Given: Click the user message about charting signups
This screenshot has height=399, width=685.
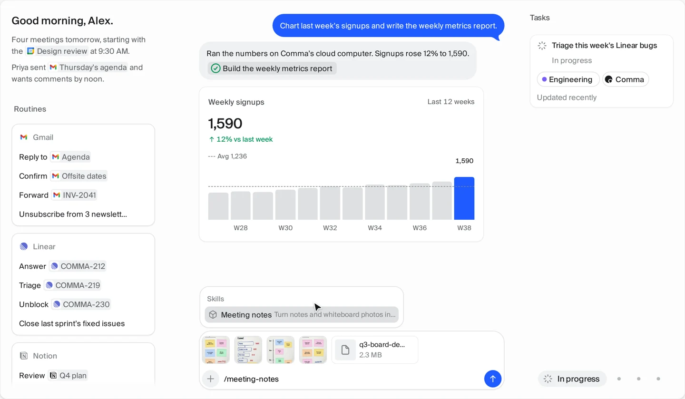Looking at the screenshot, I should pos(388,26).
